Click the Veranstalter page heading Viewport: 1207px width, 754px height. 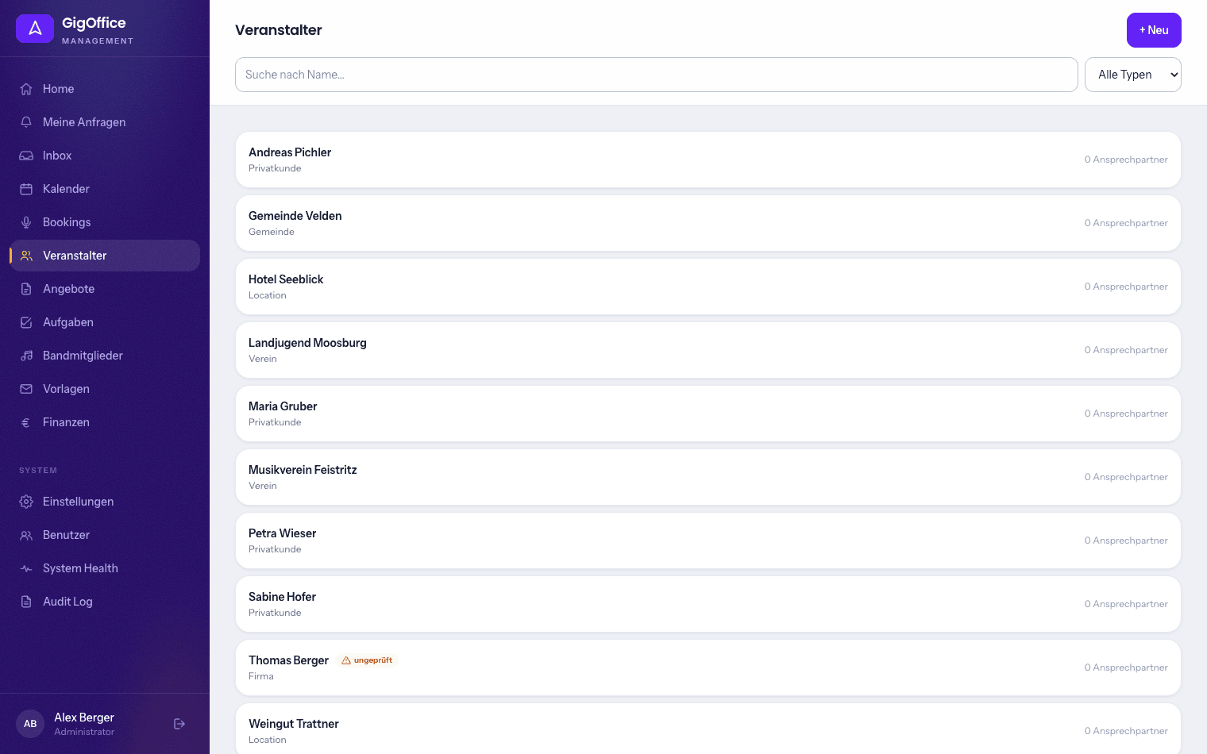[279, 30]
